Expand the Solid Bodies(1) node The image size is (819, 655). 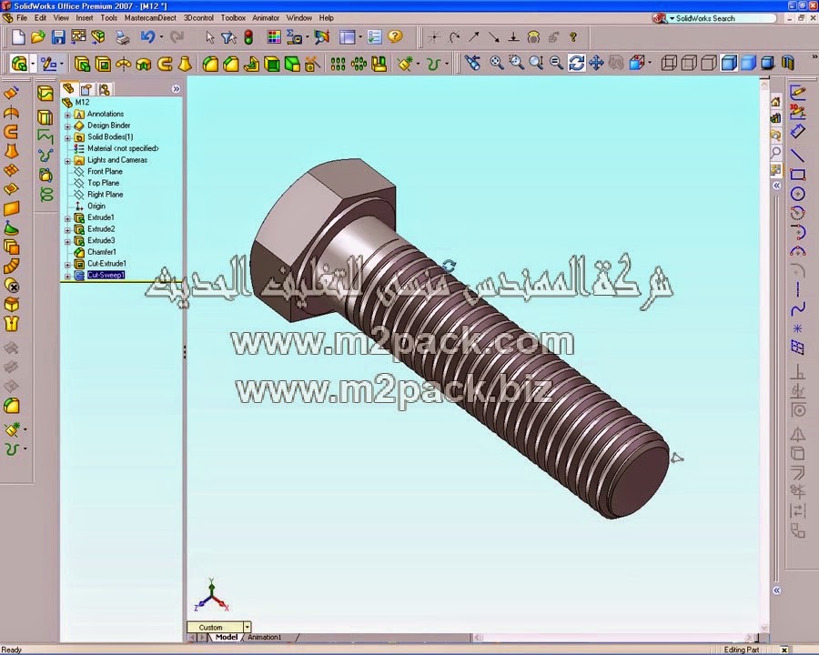(67, 138)
